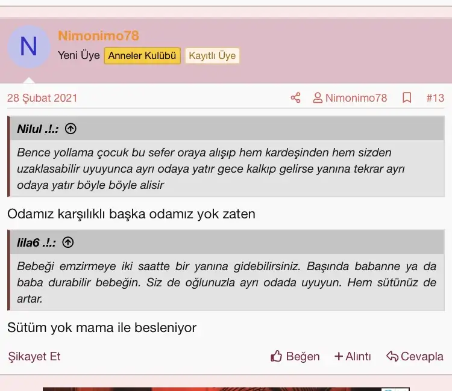Viewport: 452px width, 391px height.
Task: Bookmark this post with the bookmark icon
Action: coord(407,98)
